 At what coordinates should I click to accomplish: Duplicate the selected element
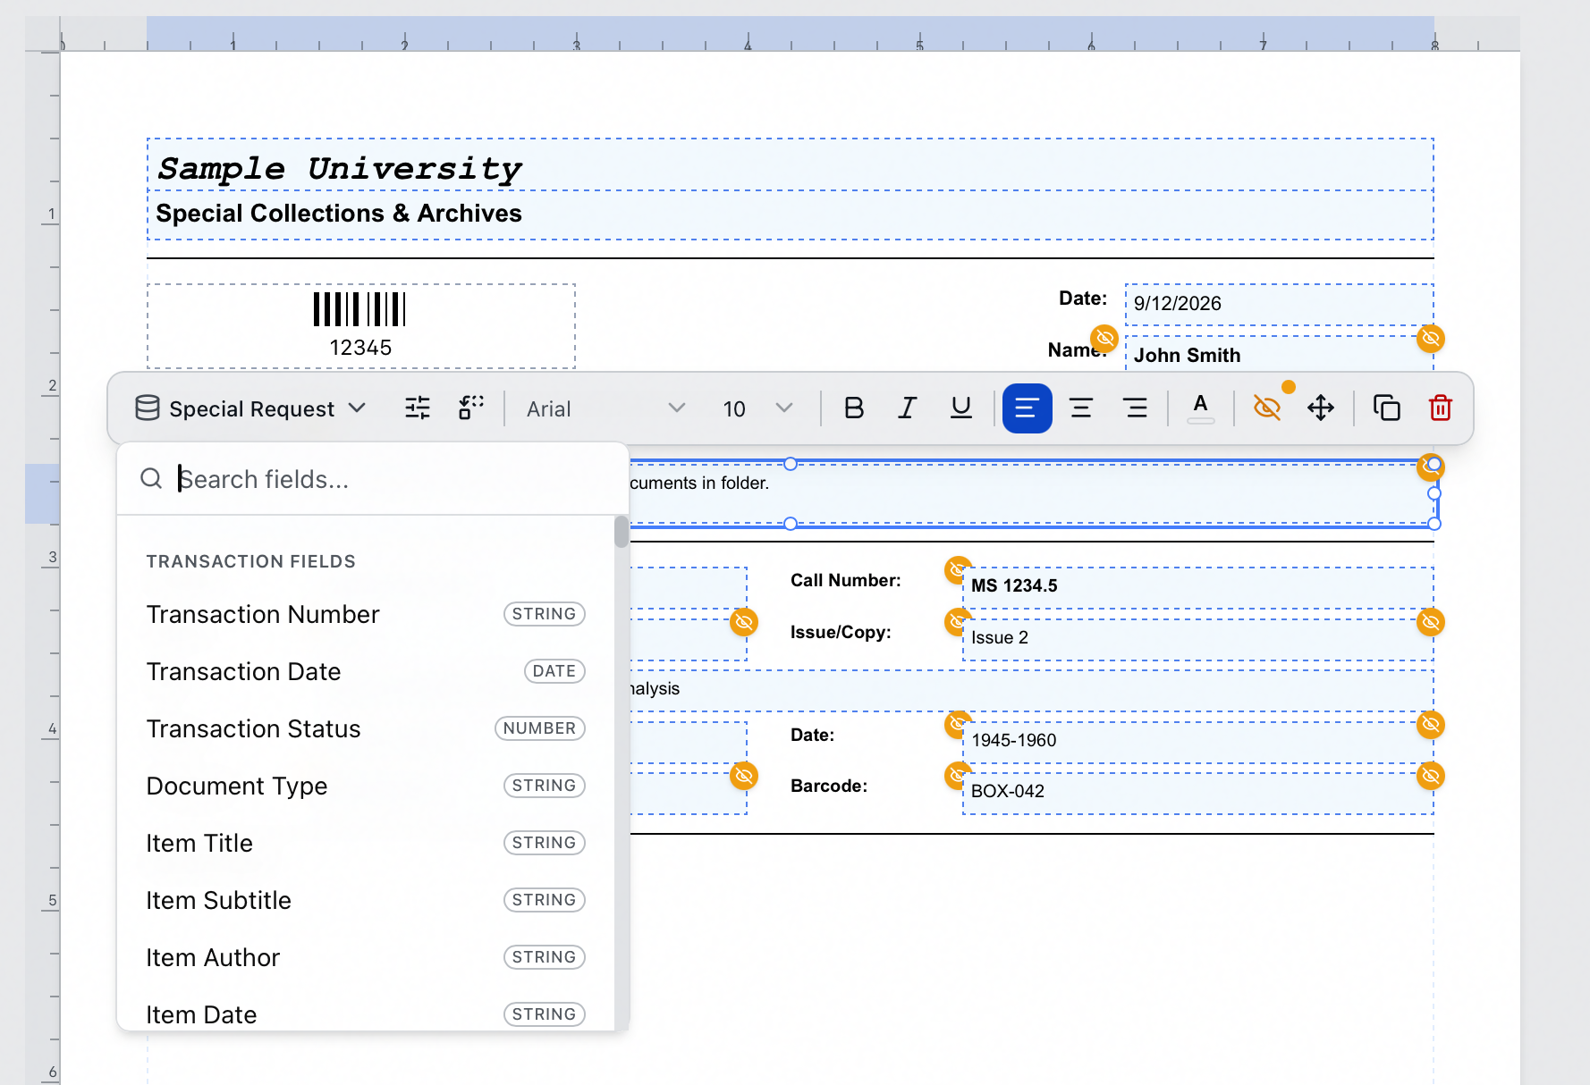(1387, 408)
